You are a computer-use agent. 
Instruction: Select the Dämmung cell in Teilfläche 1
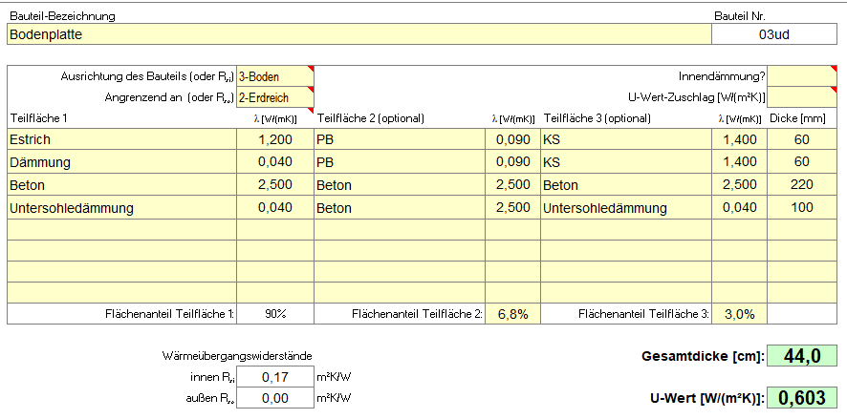pos(121,162)
